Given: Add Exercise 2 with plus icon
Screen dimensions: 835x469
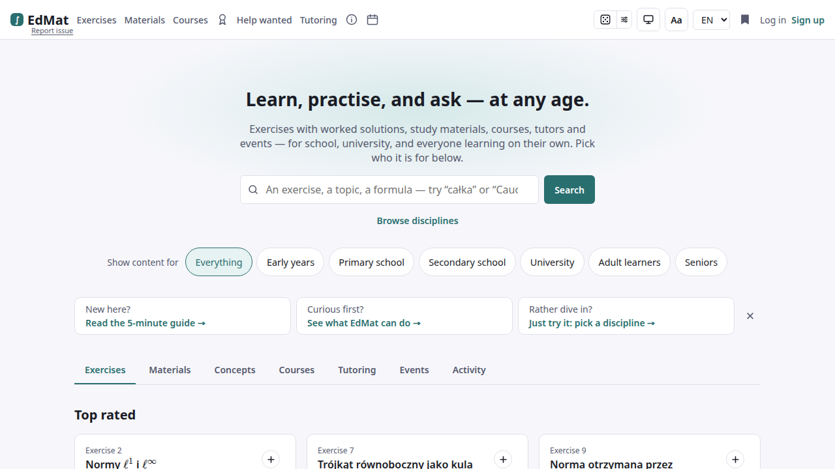Looking at the screenshot, I should (271, 459).
